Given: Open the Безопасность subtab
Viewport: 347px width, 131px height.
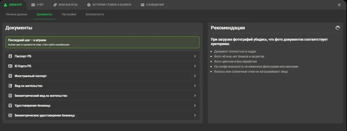Looking at the screenshot, I should pyautogui.click(x=95, y=14).
